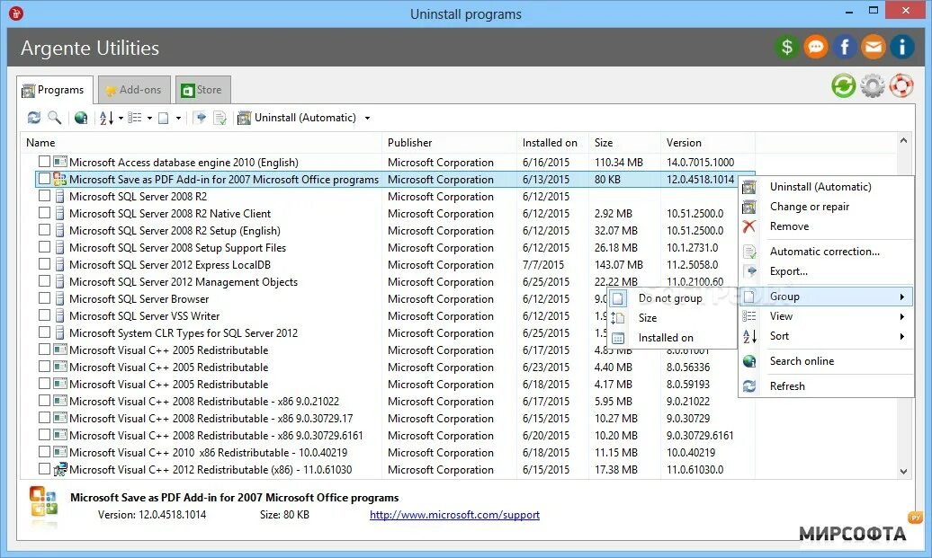932x558 pixels.
Task: Click the Office icon beside Save as PDF row
Action: click(59, 179)
